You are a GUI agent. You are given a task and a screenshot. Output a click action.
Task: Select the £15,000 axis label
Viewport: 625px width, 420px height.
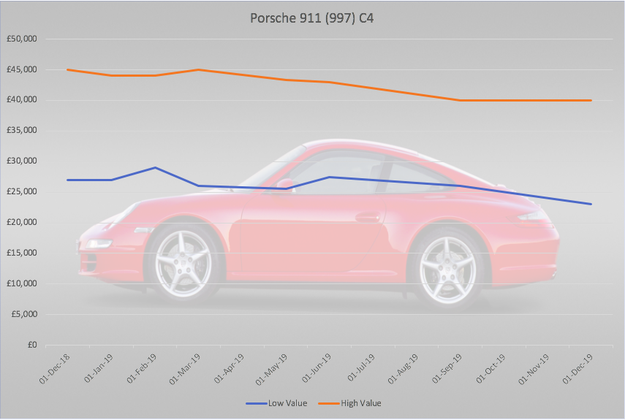(22, 253)
